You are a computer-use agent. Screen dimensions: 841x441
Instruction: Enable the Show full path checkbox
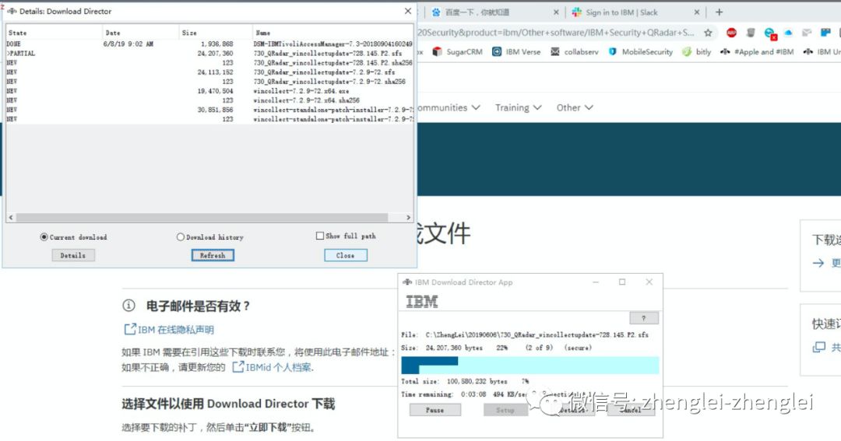point(320,236)
